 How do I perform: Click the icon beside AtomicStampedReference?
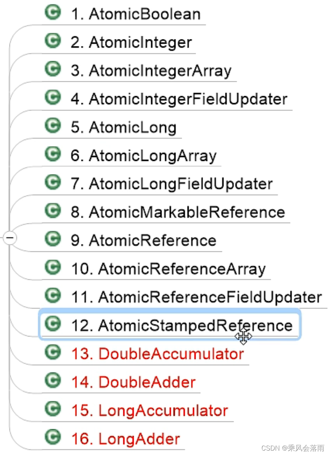pyautogui.click(x=52, y=324)
